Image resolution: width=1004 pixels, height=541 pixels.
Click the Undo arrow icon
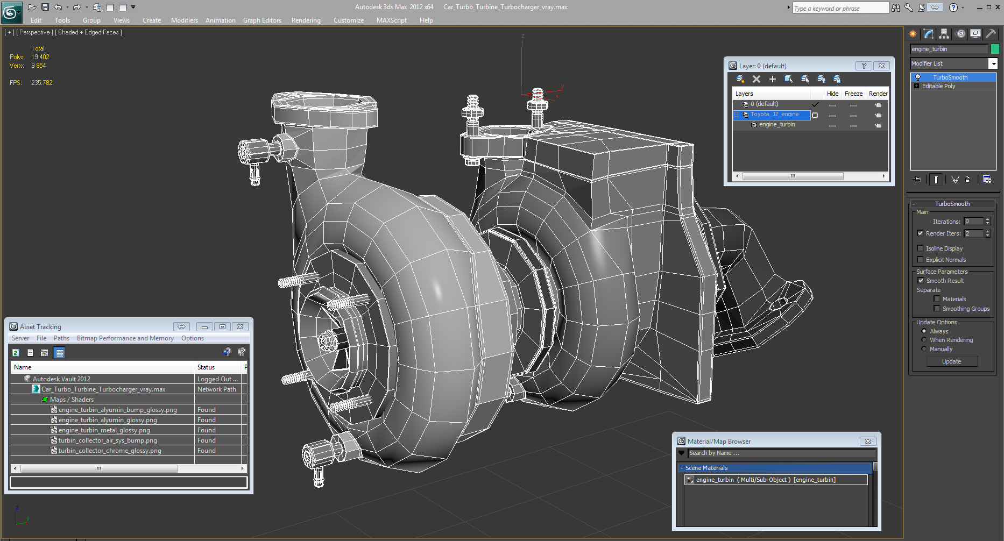(58, 7)
